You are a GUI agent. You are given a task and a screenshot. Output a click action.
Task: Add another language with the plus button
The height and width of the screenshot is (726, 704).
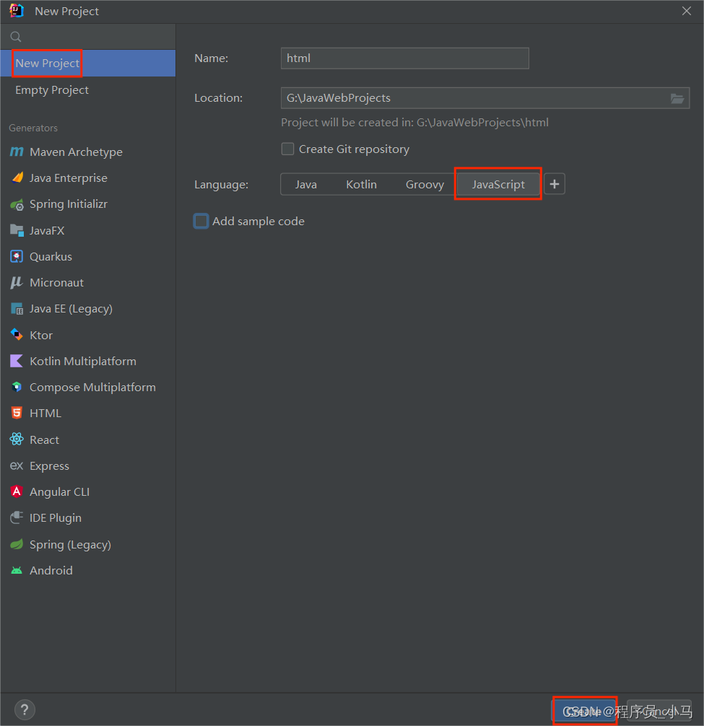(555, 184)
